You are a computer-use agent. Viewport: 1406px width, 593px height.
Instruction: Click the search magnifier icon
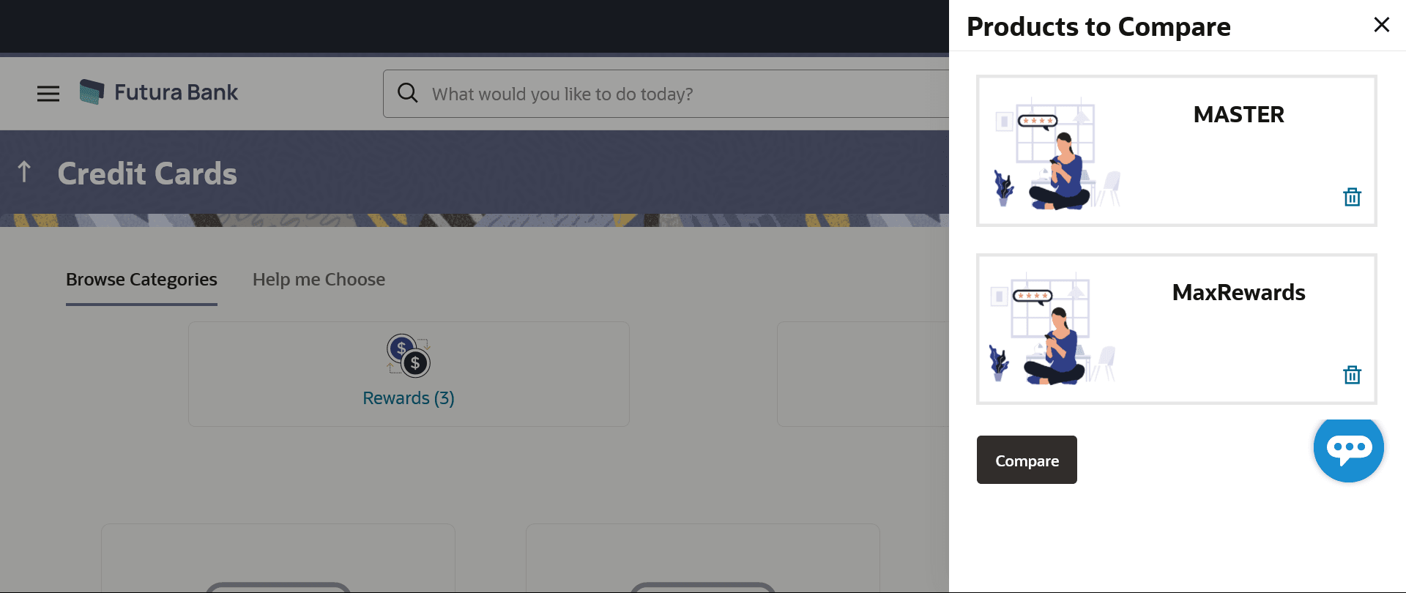408,93
